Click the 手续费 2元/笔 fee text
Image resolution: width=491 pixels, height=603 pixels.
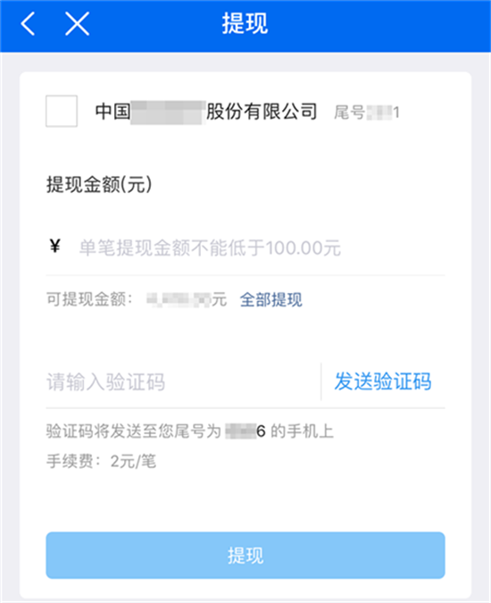101,461
